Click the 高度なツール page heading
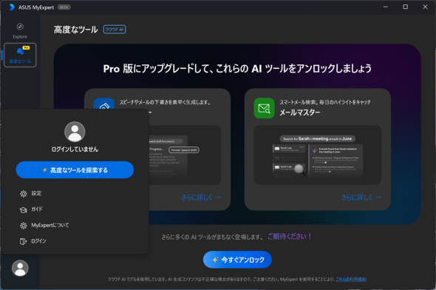The height and width of the screenshot is (290, 436). point(75,30)
